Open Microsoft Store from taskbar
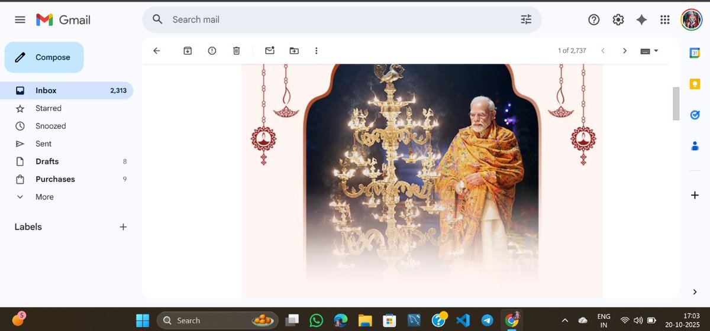Image resolution: width=710 pixels, height=331 pixels. (389, 320)
